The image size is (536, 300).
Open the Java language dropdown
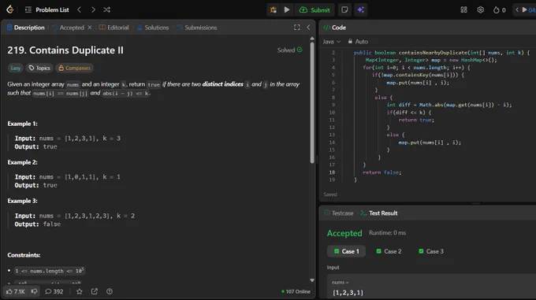coord(332,42)
